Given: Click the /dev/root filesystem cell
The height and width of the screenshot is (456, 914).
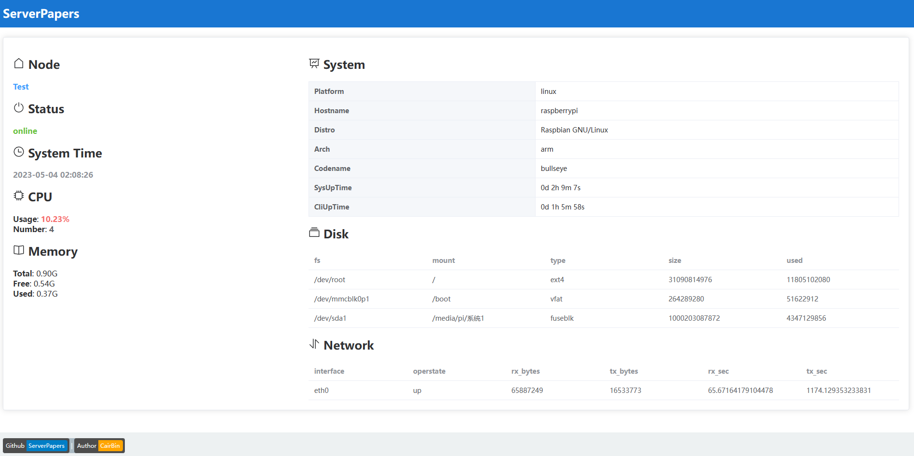Looking at the screenshot, I should coord(330,280).
